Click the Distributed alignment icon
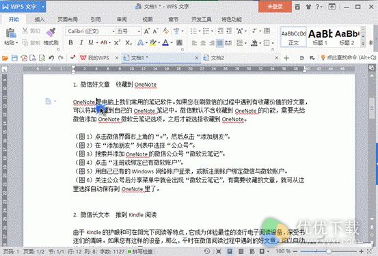This screenshot has height=256, width=378. pyautogui.click(x=228, y=43)
